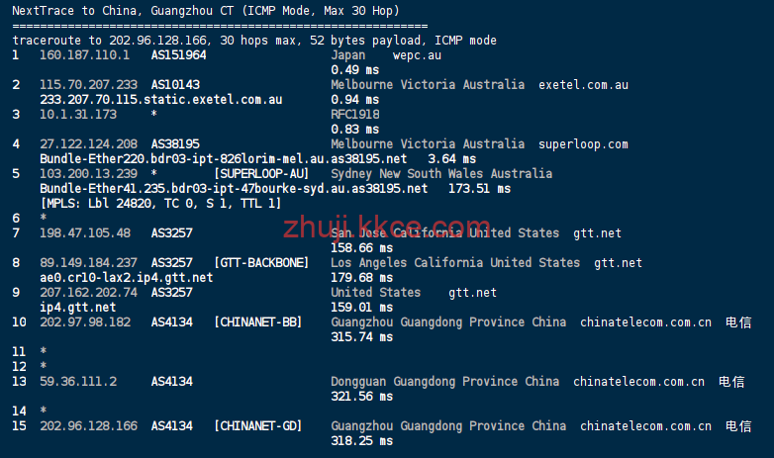Click exetel.com.au domain on hop 2
This screenshot has height=458, width=774.
(x=583, y=85)
